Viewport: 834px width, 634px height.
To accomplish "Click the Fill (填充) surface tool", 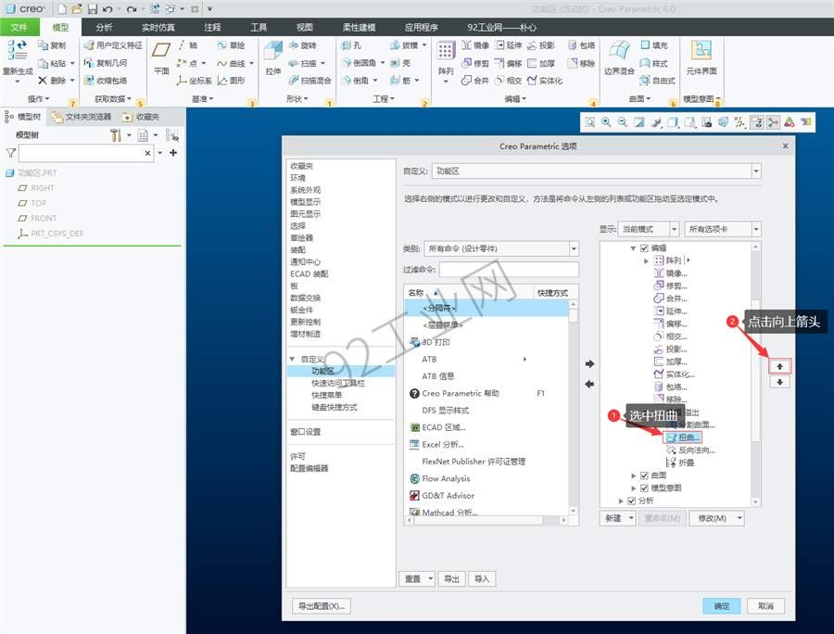I will click(654, 45).
